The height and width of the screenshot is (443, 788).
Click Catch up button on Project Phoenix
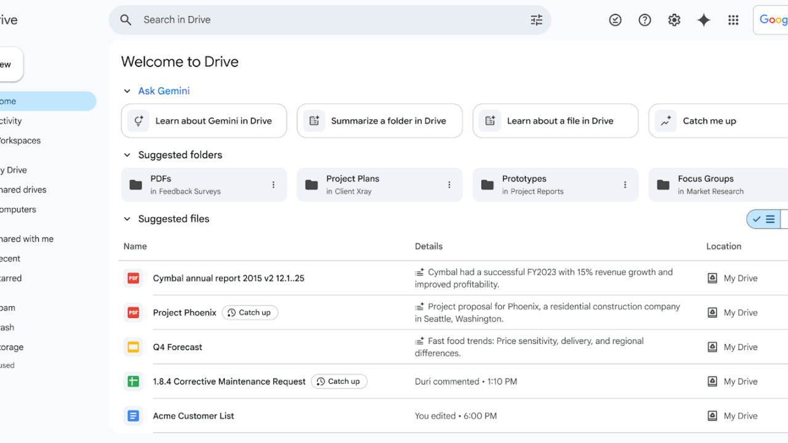pos(250,313)
